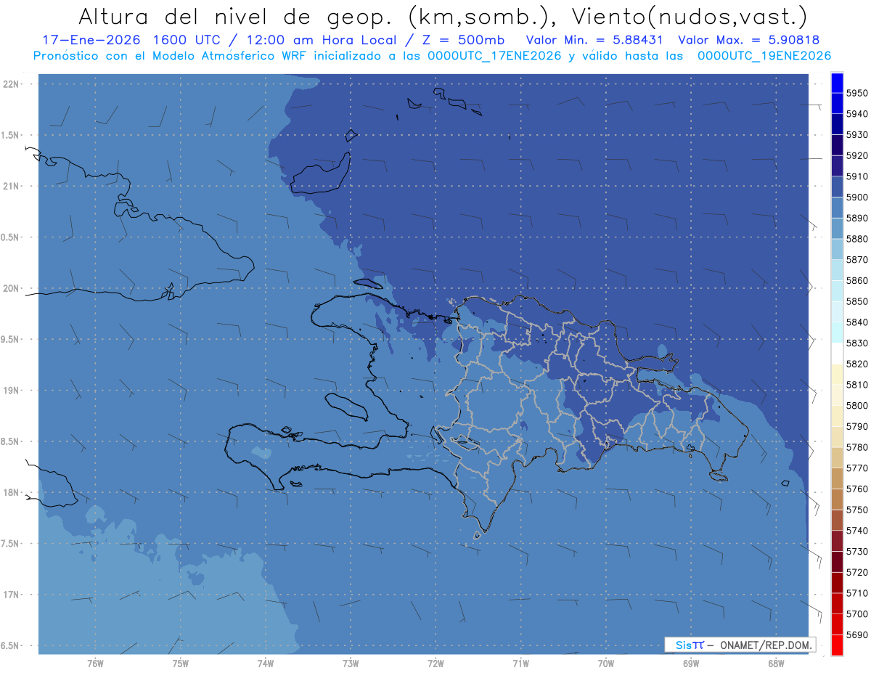Viewport: 871px width, 673px height.
Task: Click the '20N' latitude axis label
Action: [x=10, y=289]
